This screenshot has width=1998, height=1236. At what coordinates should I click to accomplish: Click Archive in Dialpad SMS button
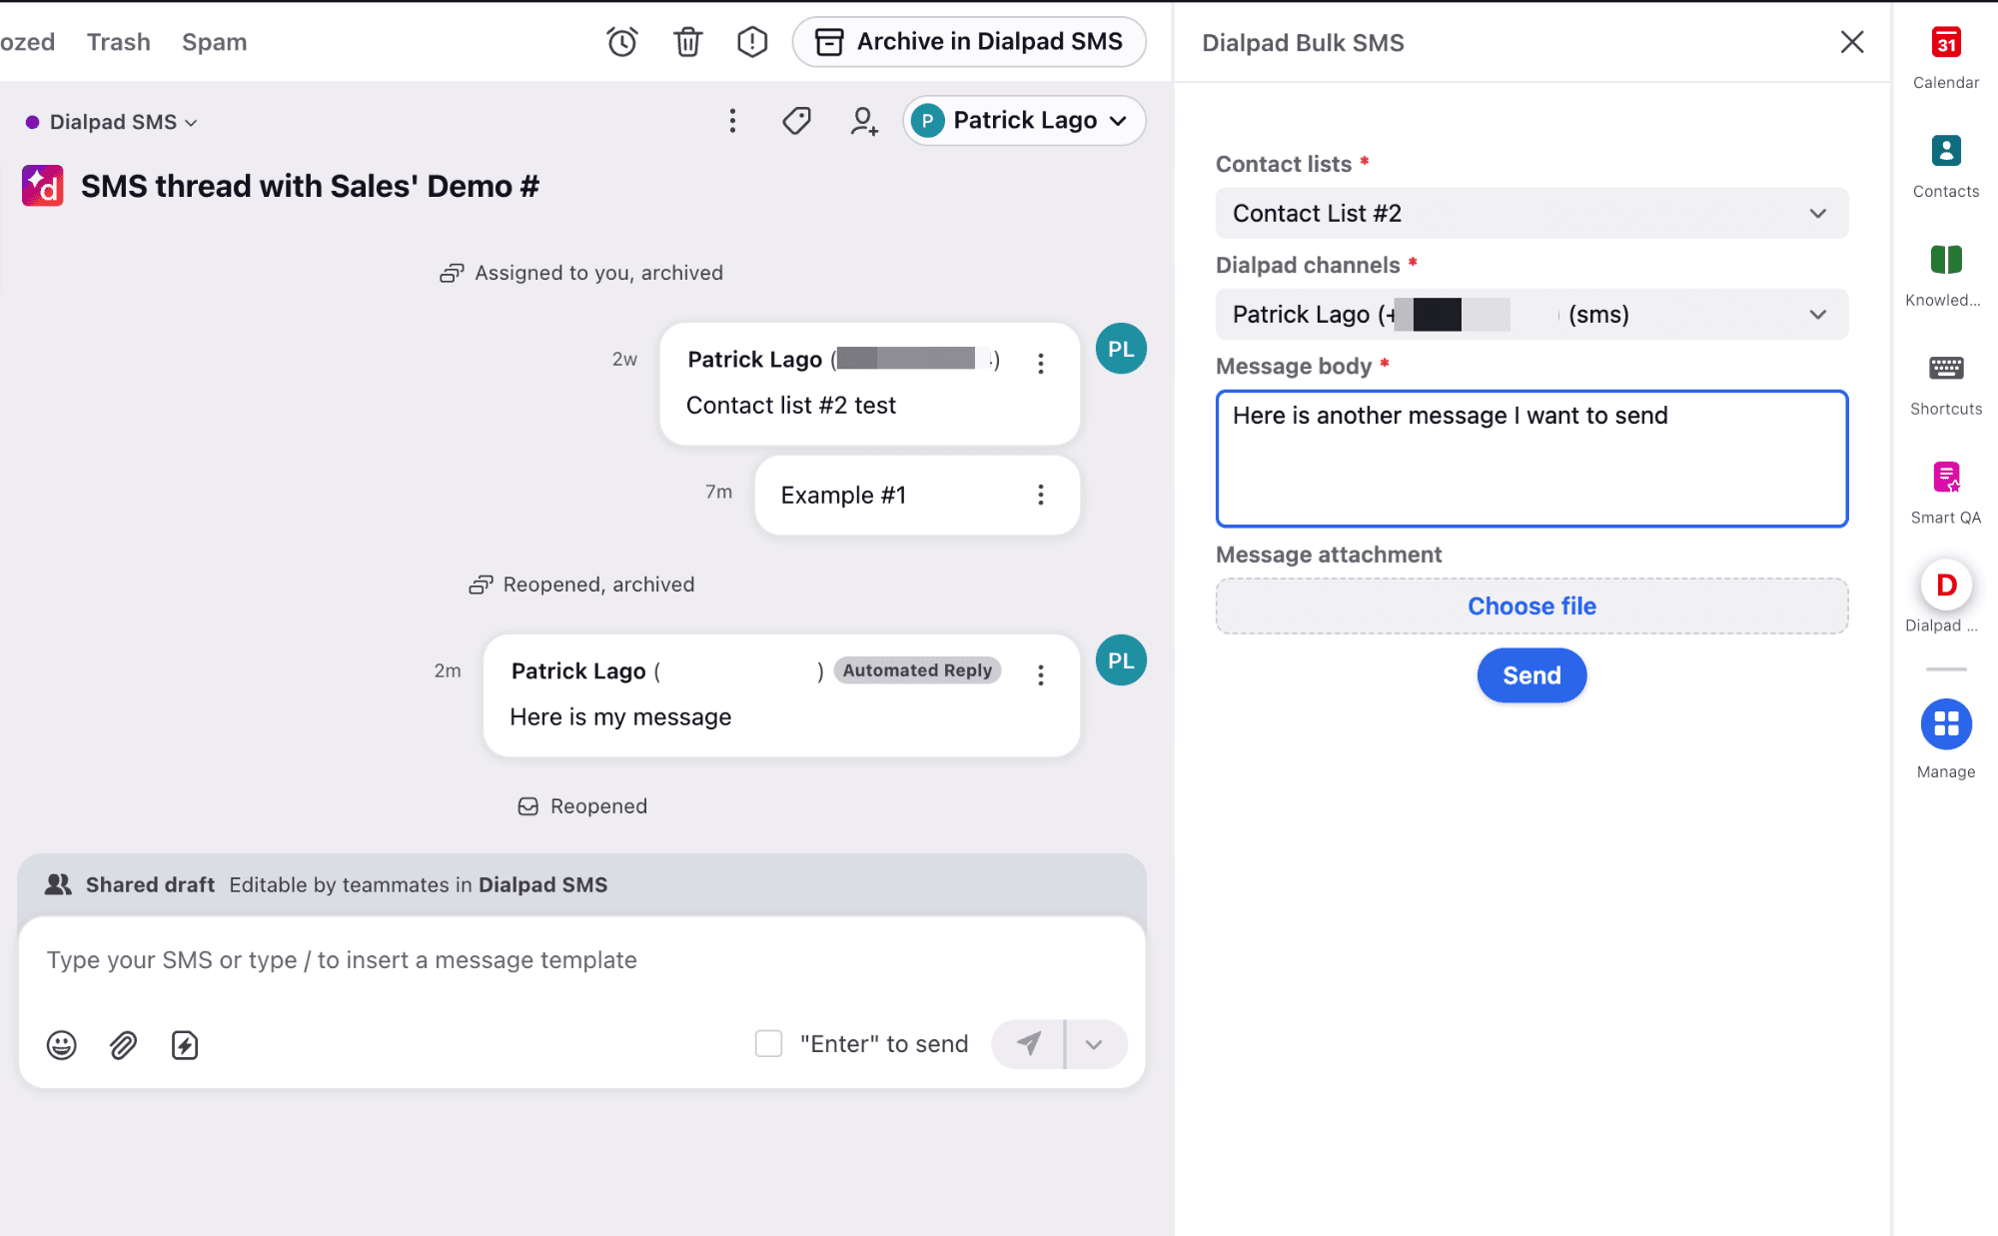point(969,42)
